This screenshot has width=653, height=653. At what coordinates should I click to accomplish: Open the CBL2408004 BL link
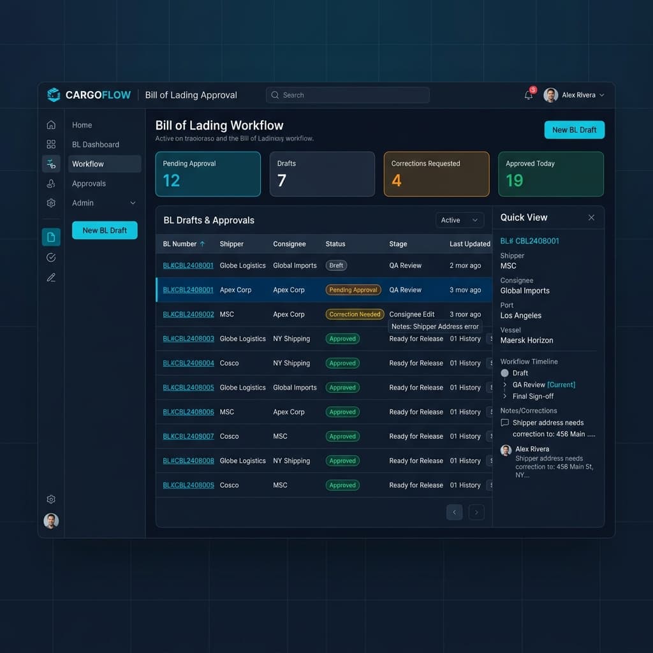[x=188, y=363]
